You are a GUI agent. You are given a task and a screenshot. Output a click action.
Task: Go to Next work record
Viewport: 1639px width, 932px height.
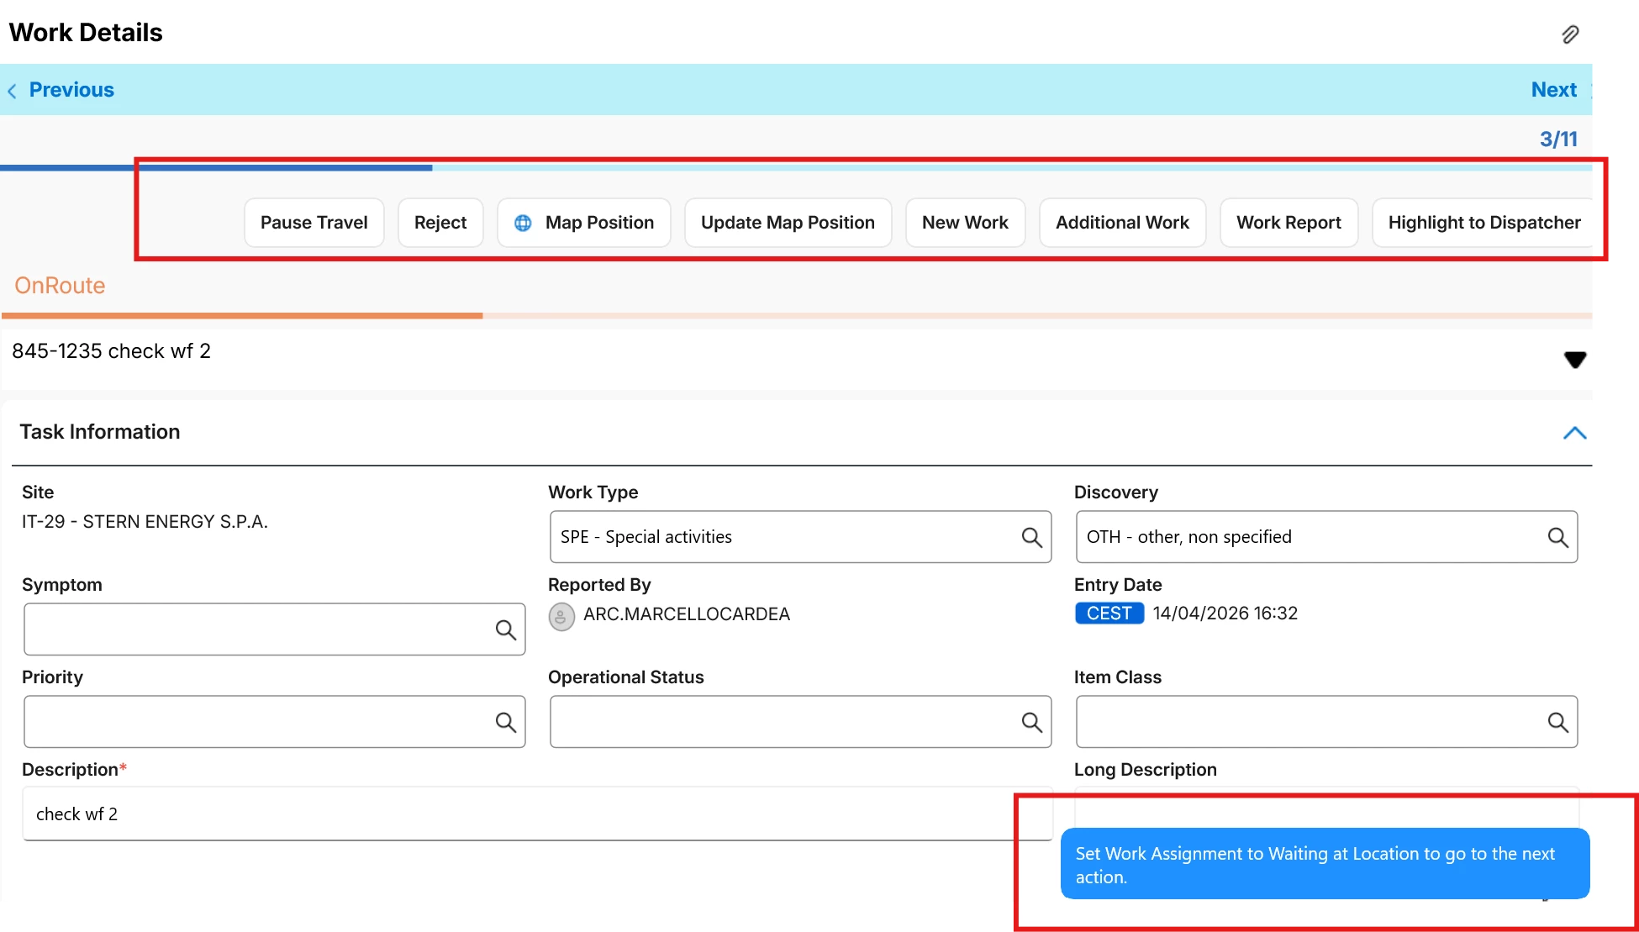point(1553,90)
